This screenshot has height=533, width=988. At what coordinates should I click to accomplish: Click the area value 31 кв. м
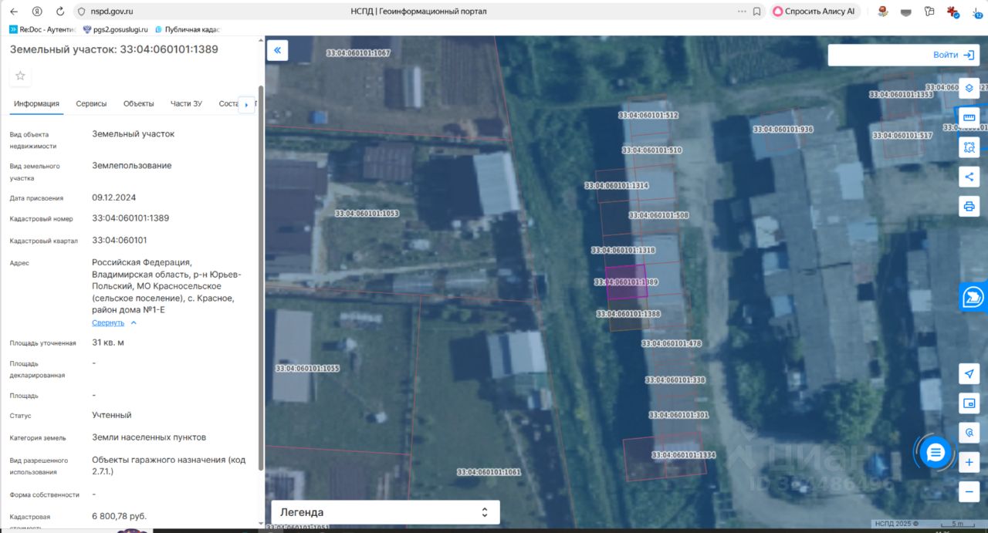[x=108, y=342]
